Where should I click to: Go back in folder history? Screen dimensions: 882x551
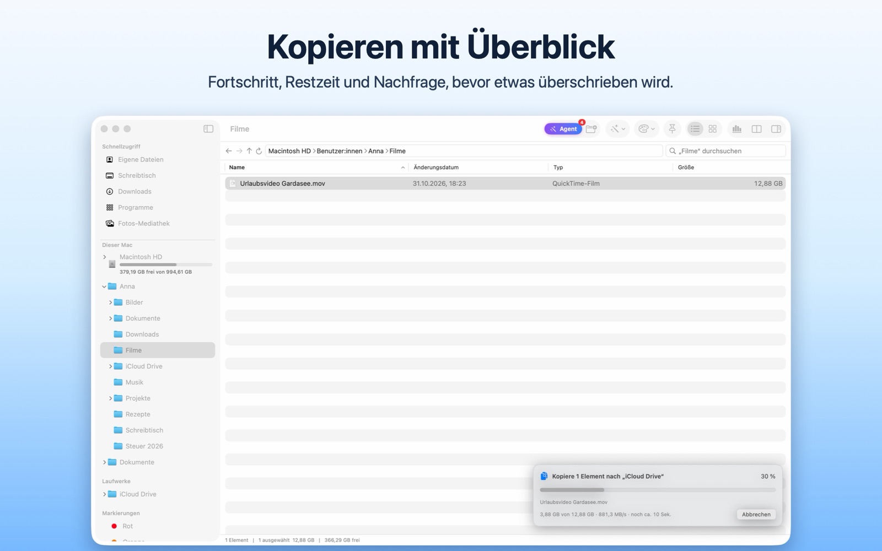(229, 151)
